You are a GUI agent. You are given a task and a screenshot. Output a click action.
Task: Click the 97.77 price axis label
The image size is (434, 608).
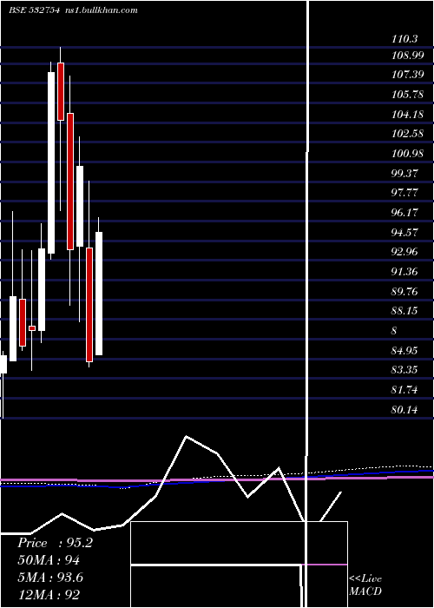[404, 193]
